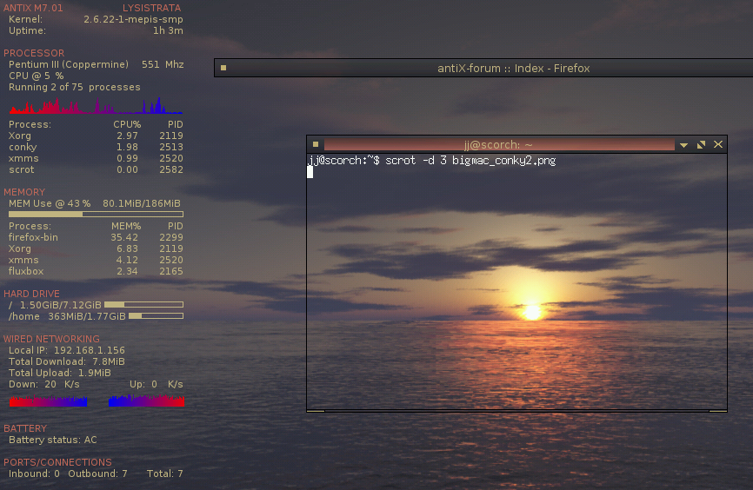This screenshot has height=490, width=753.
Task: Click the bottom-left resize grip of the terminal
Action: tap(316, 411)
